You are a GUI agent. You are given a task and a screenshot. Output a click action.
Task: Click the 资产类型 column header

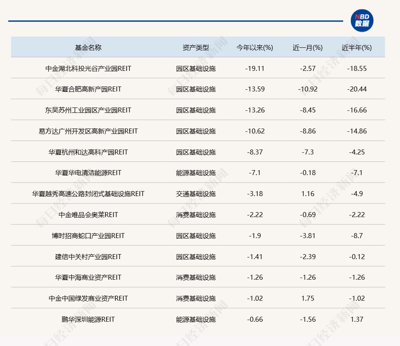(195, 47)
